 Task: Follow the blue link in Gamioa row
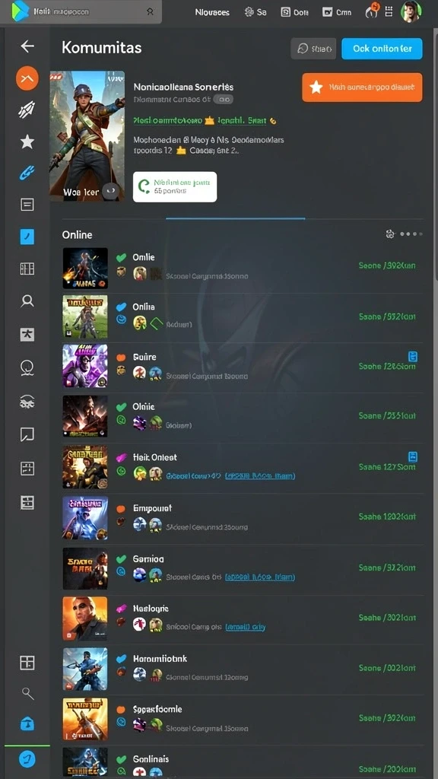260,577
